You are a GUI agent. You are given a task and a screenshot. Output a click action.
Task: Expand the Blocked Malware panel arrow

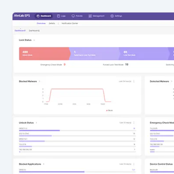click(x=39, y=81)
